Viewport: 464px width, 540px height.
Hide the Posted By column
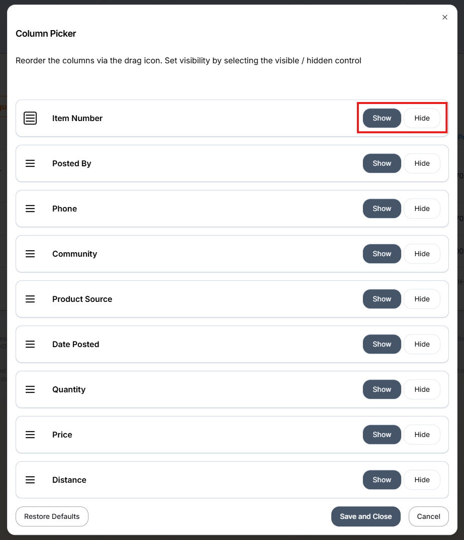coord(422,163)
